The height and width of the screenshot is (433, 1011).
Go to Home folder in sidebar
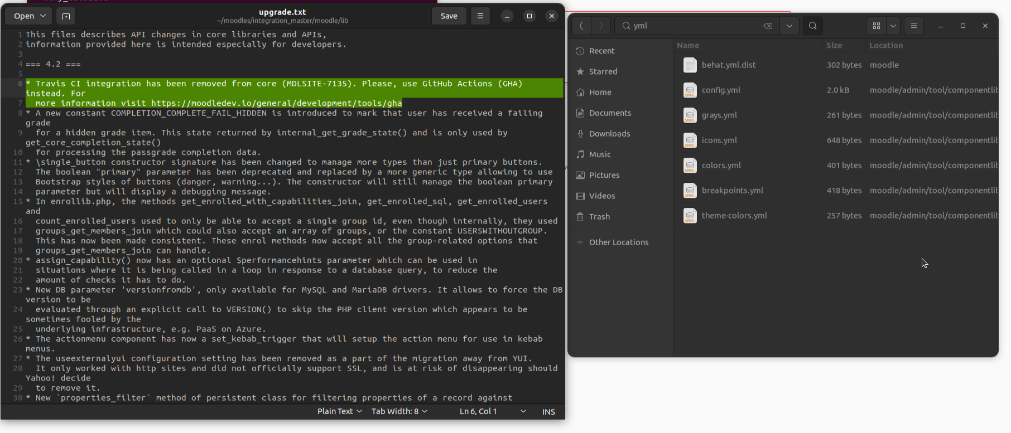tap(620, 92)
